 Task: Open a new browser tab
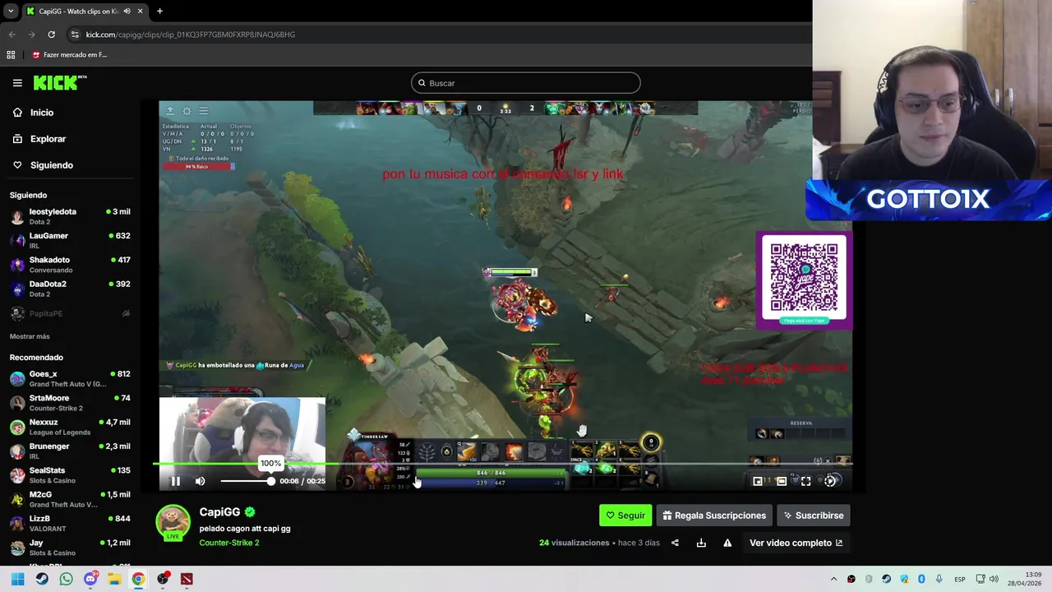(159, 11)
